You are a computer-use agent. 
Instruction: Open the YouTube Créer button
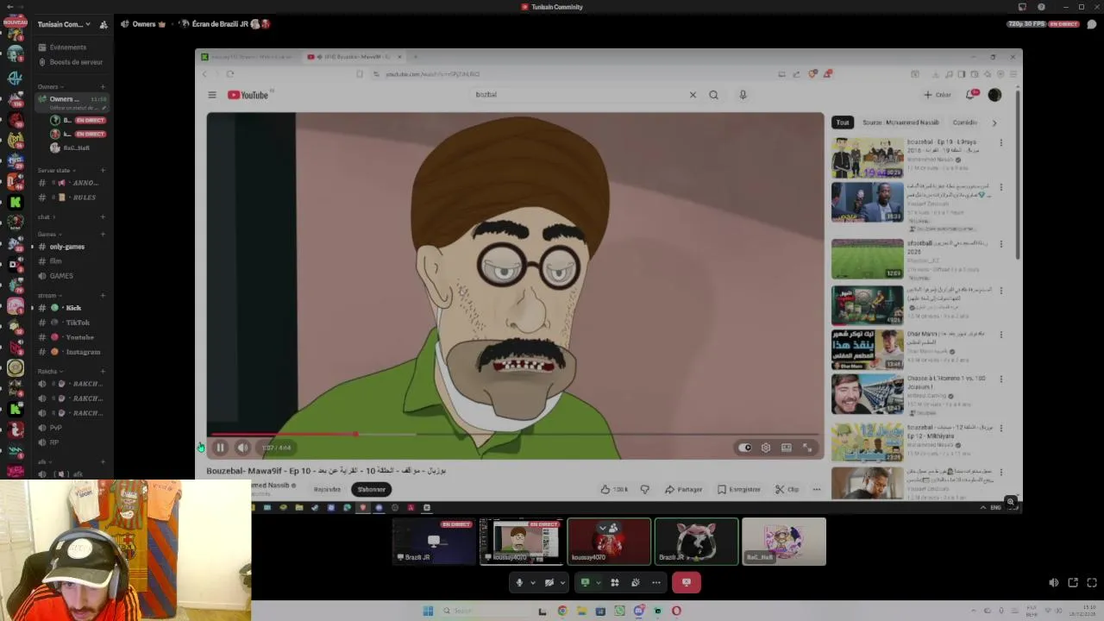pyautogui.click(x=938, y=95)
